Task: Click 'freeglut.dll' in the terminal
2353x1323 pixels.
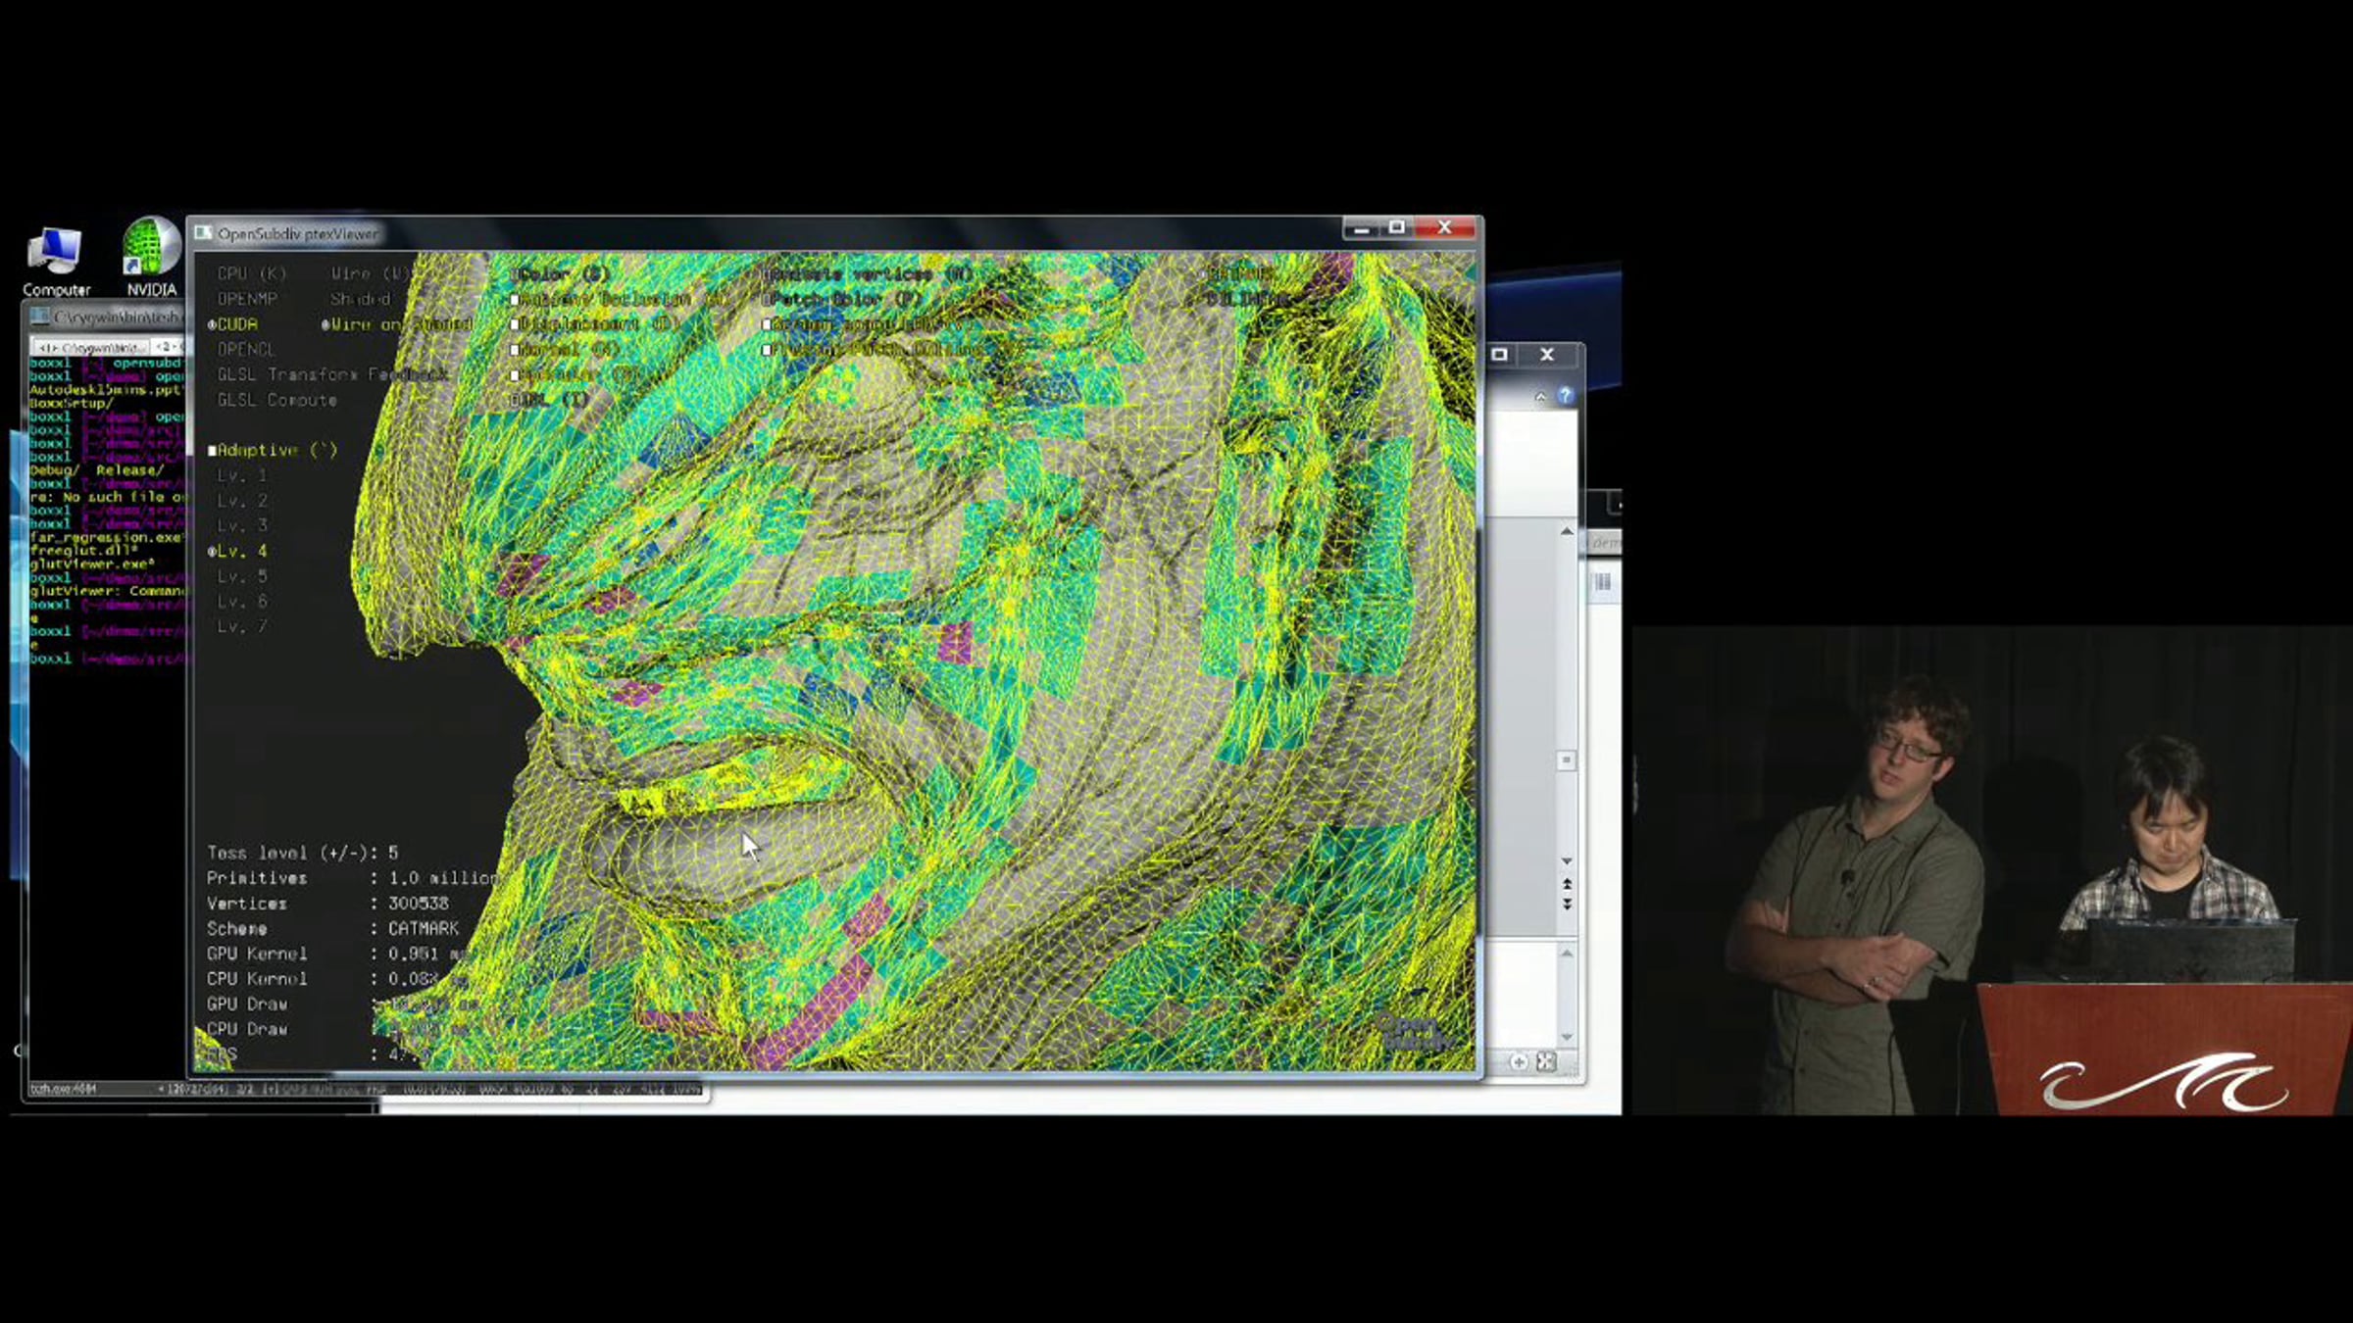Action: point(83,551)
